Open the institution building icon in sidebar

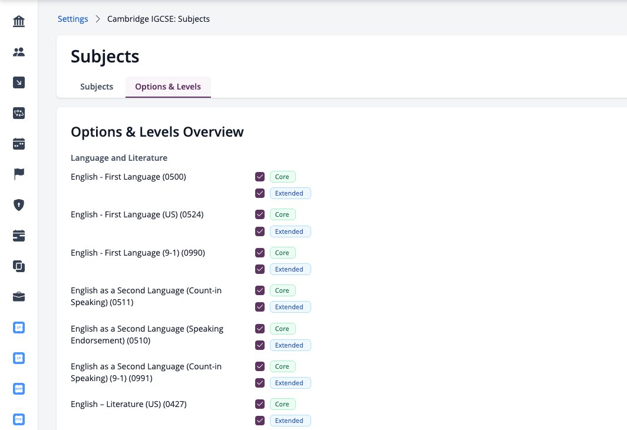click(x=19, y=21)
